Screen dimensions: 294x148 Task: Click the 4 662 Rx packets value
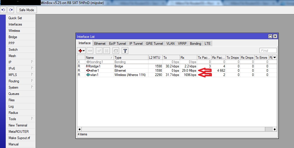[221, 71]
